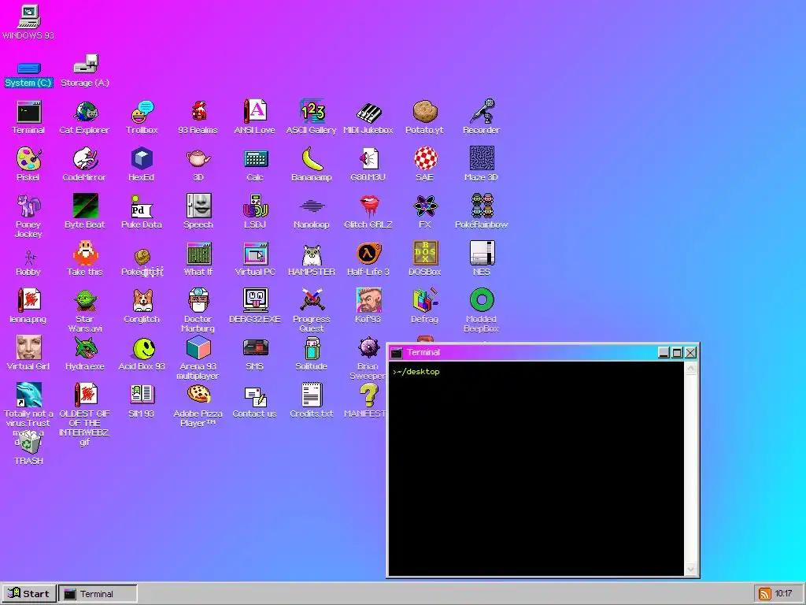Viewport: 806px width, 605px height.
Task: Launch the PokéRainbow icon
Action: (482, 206)
